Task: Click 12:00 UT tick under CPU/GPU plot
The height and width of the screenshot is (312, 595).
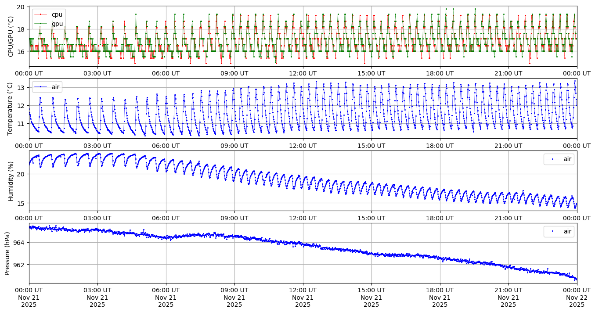Action: coord(303,73)
